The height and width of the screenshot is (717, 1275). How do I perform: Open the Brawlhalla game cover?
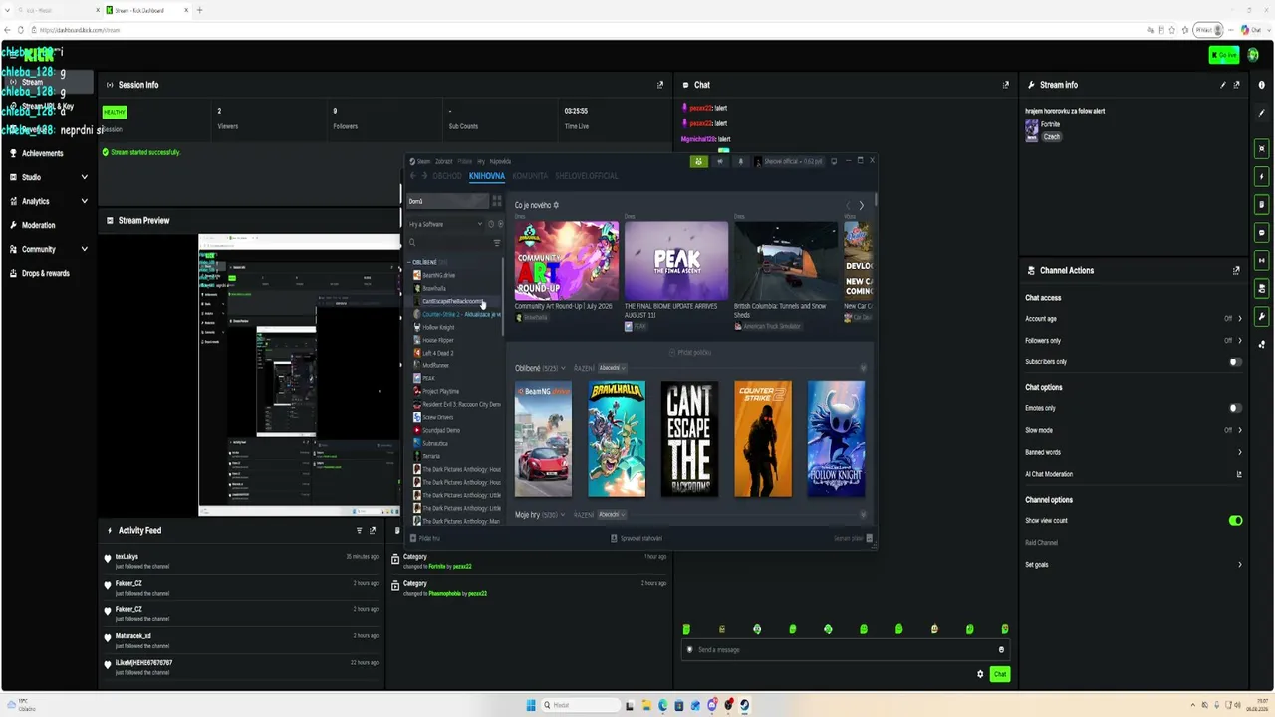click(x=617, y=439)
